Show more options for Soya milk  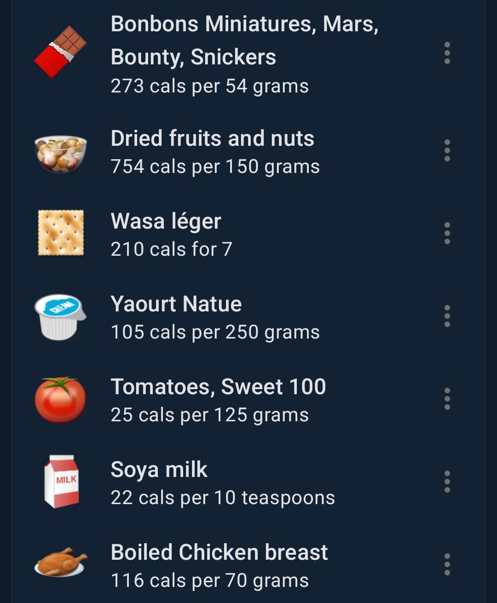pyautogui.click(x=447, y=482)
